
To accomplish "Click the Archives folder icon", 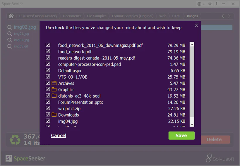I will [54, 83].
